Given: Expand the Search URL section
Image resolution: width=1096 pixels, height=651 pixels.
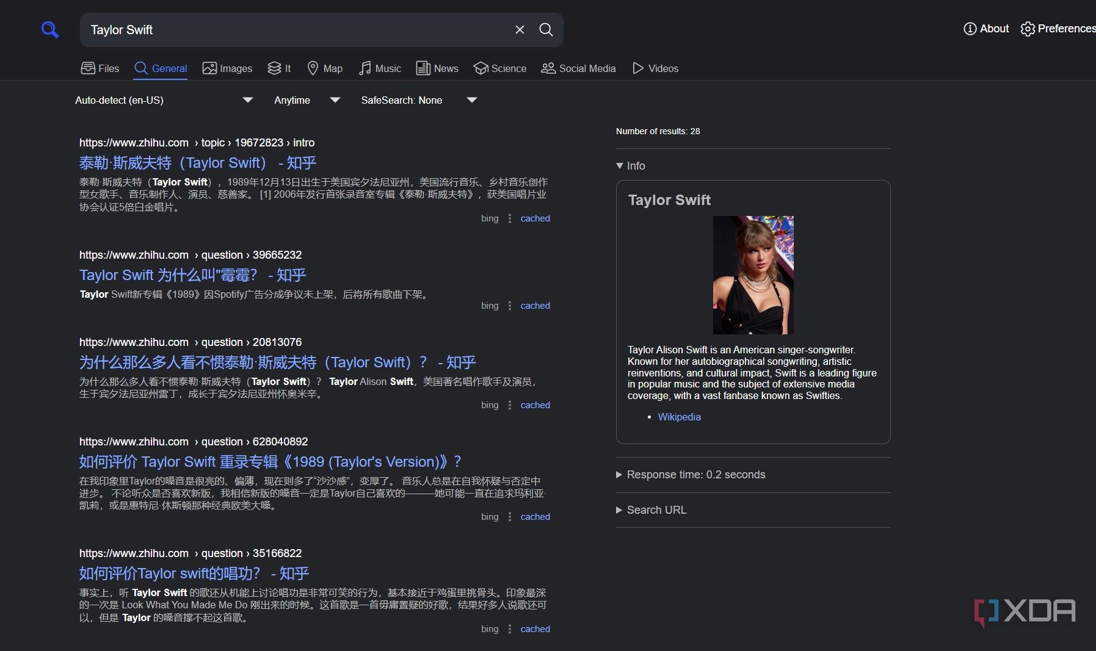Looking at the screenshot, I should click(651, 510).
